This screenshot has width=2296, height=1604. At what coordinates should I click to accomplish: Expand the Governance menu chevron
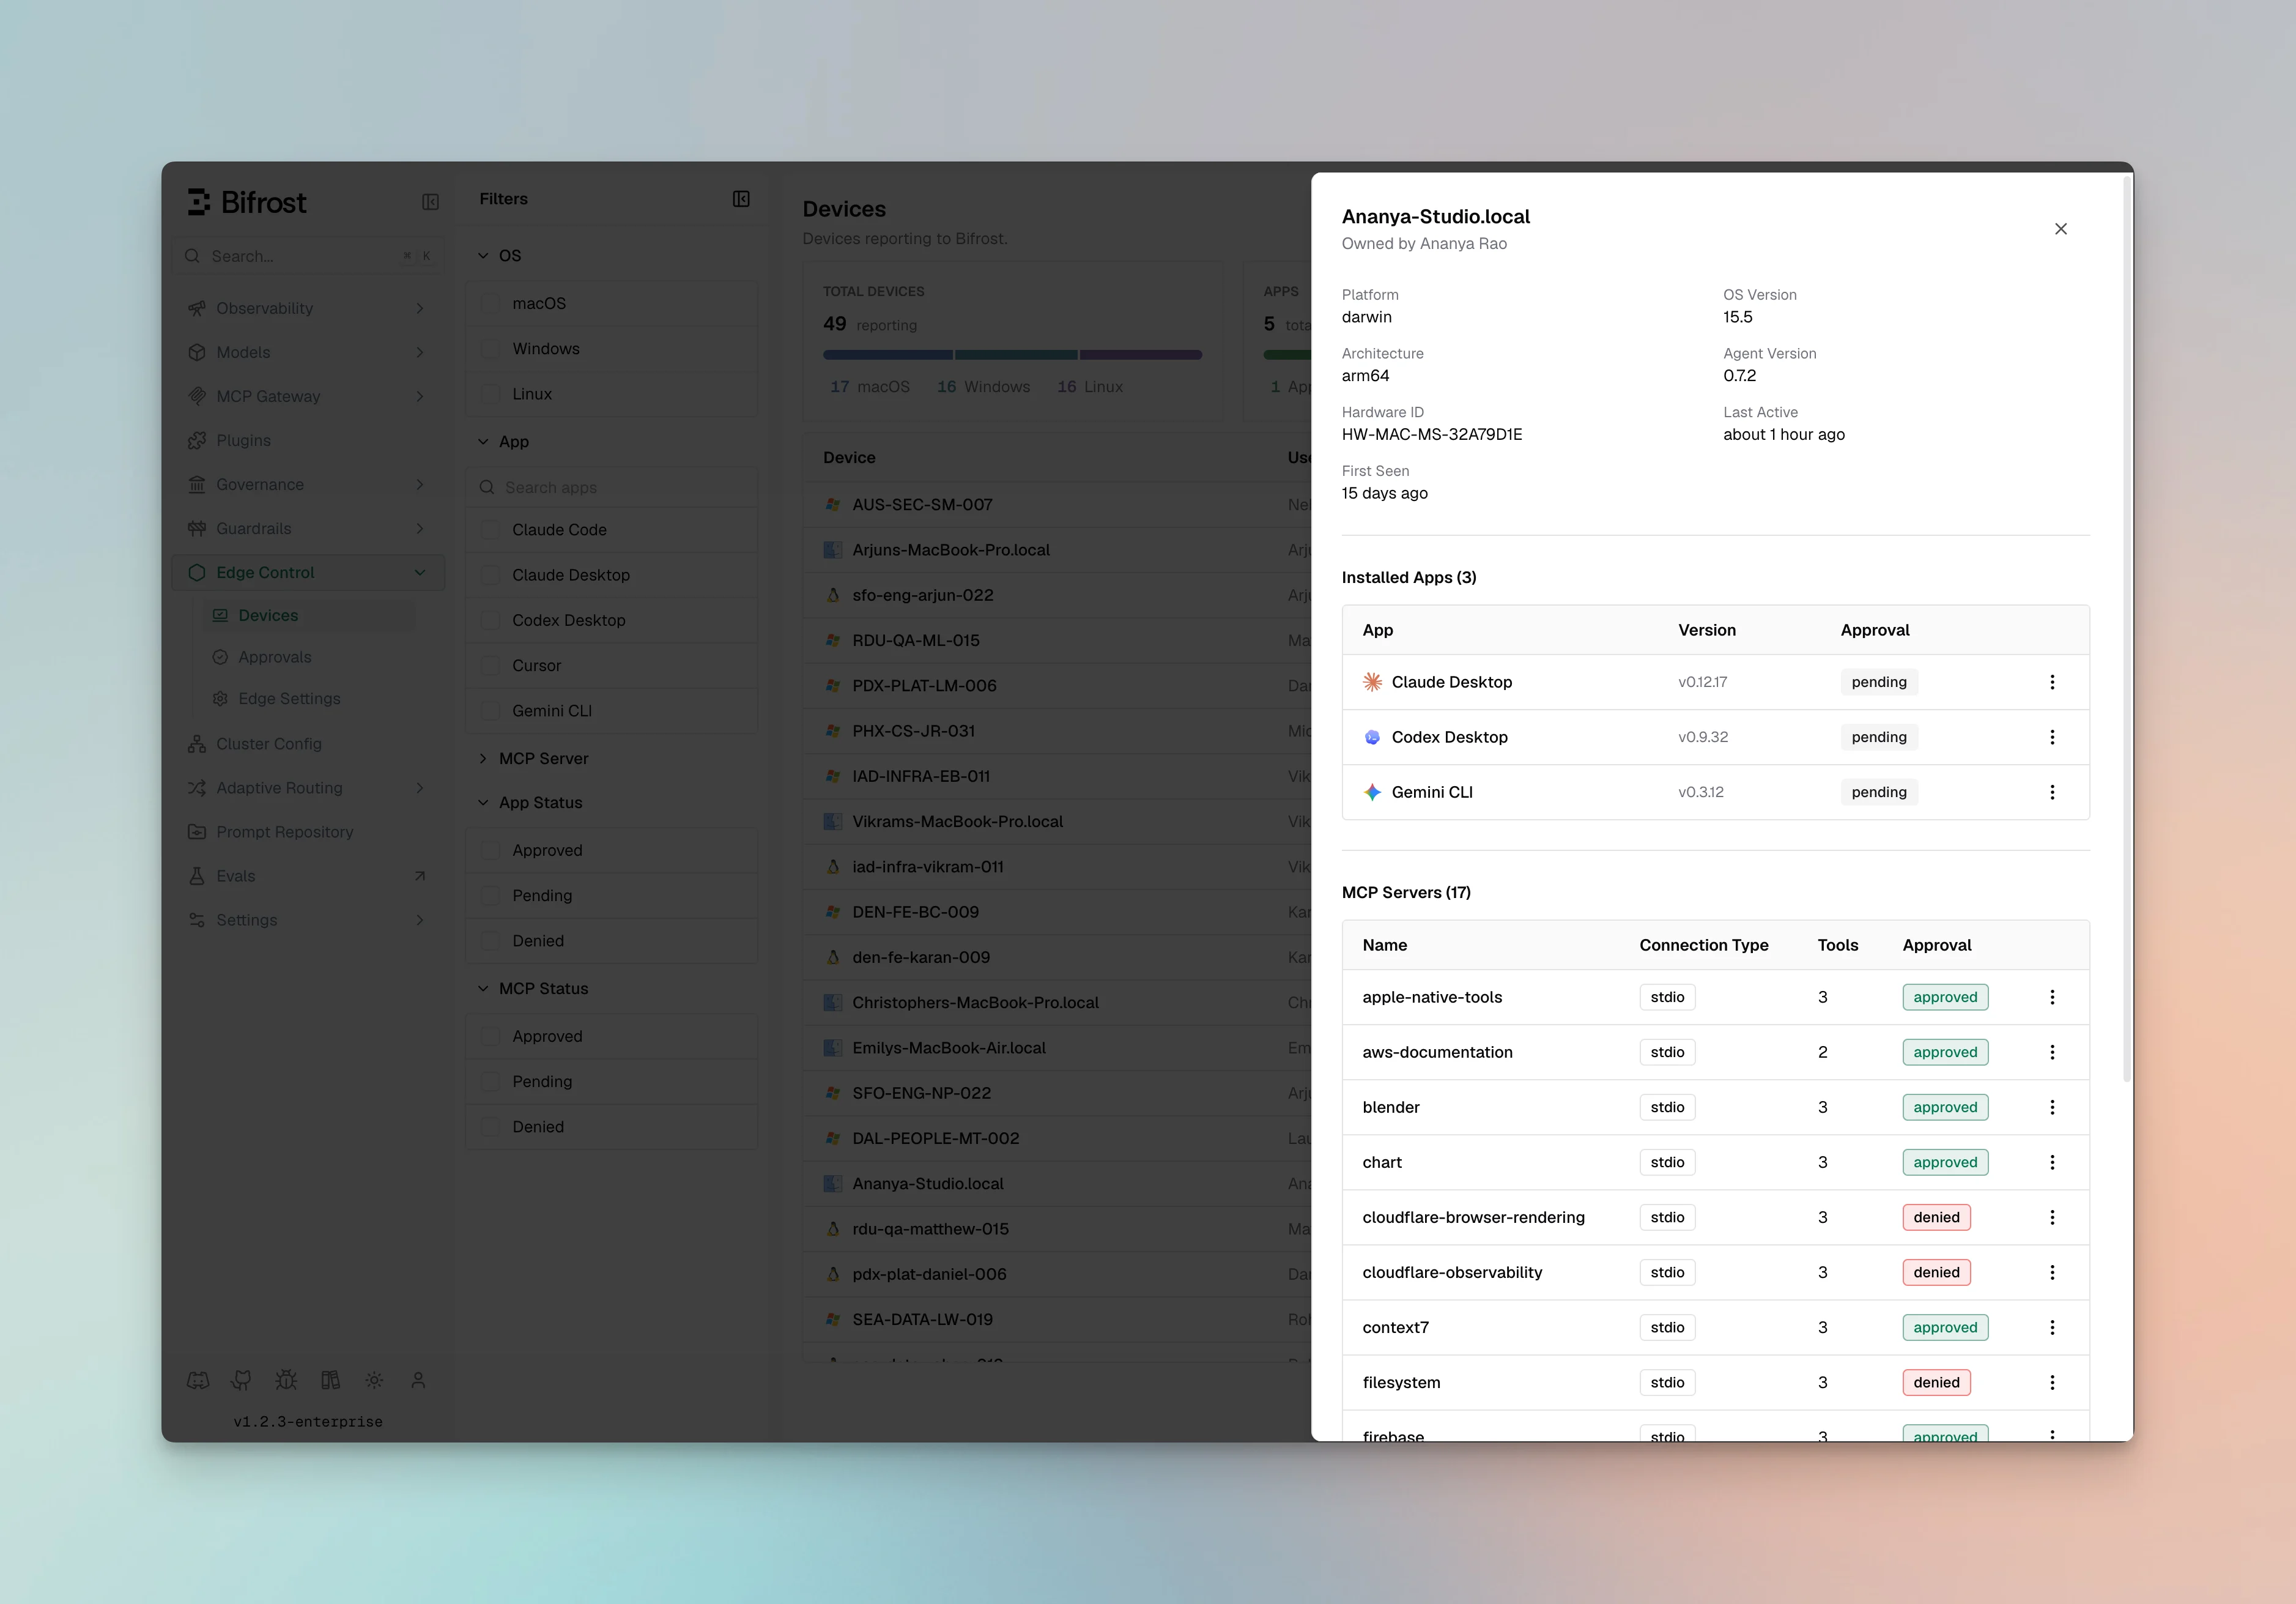pyautogui.click(x=420, y=484)
